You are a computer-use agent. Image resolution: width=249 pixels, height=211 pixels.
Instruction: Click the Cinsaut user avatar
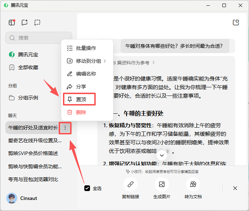pos(12,198)
